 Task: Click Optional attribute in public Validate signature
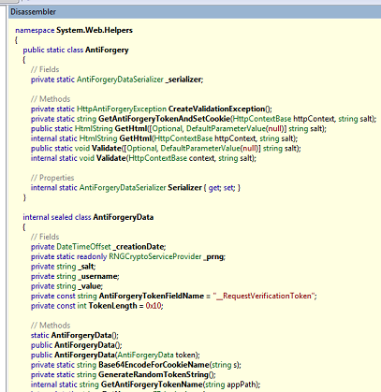[141, 148]
